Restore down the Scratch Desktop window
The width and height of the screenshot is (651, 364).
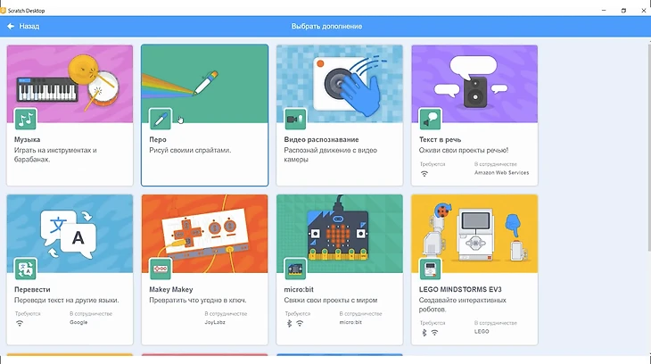(x=623, y=10)
